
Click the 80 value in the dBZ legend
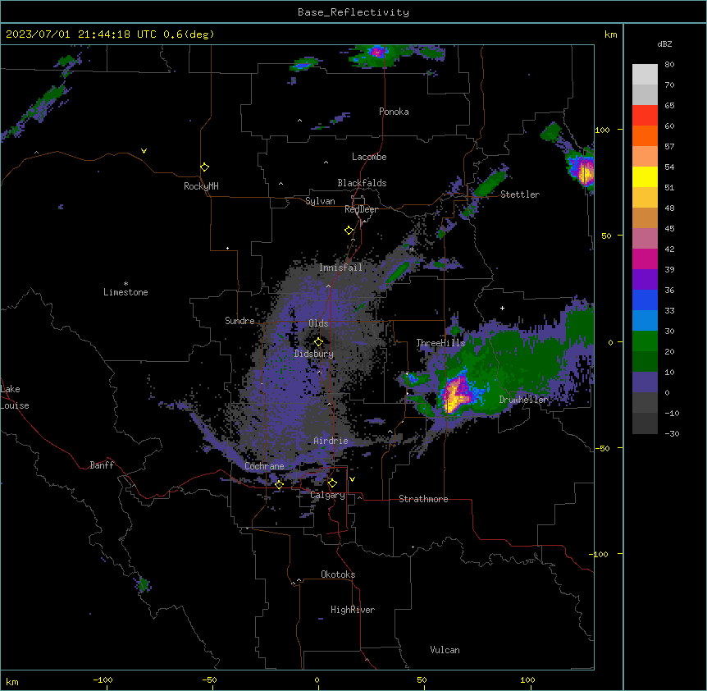(x=669, y=65)
